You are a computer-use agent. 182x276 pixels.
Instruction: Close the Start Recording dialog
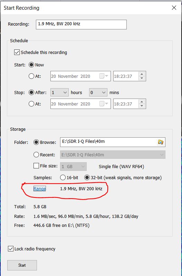[174, 8]
